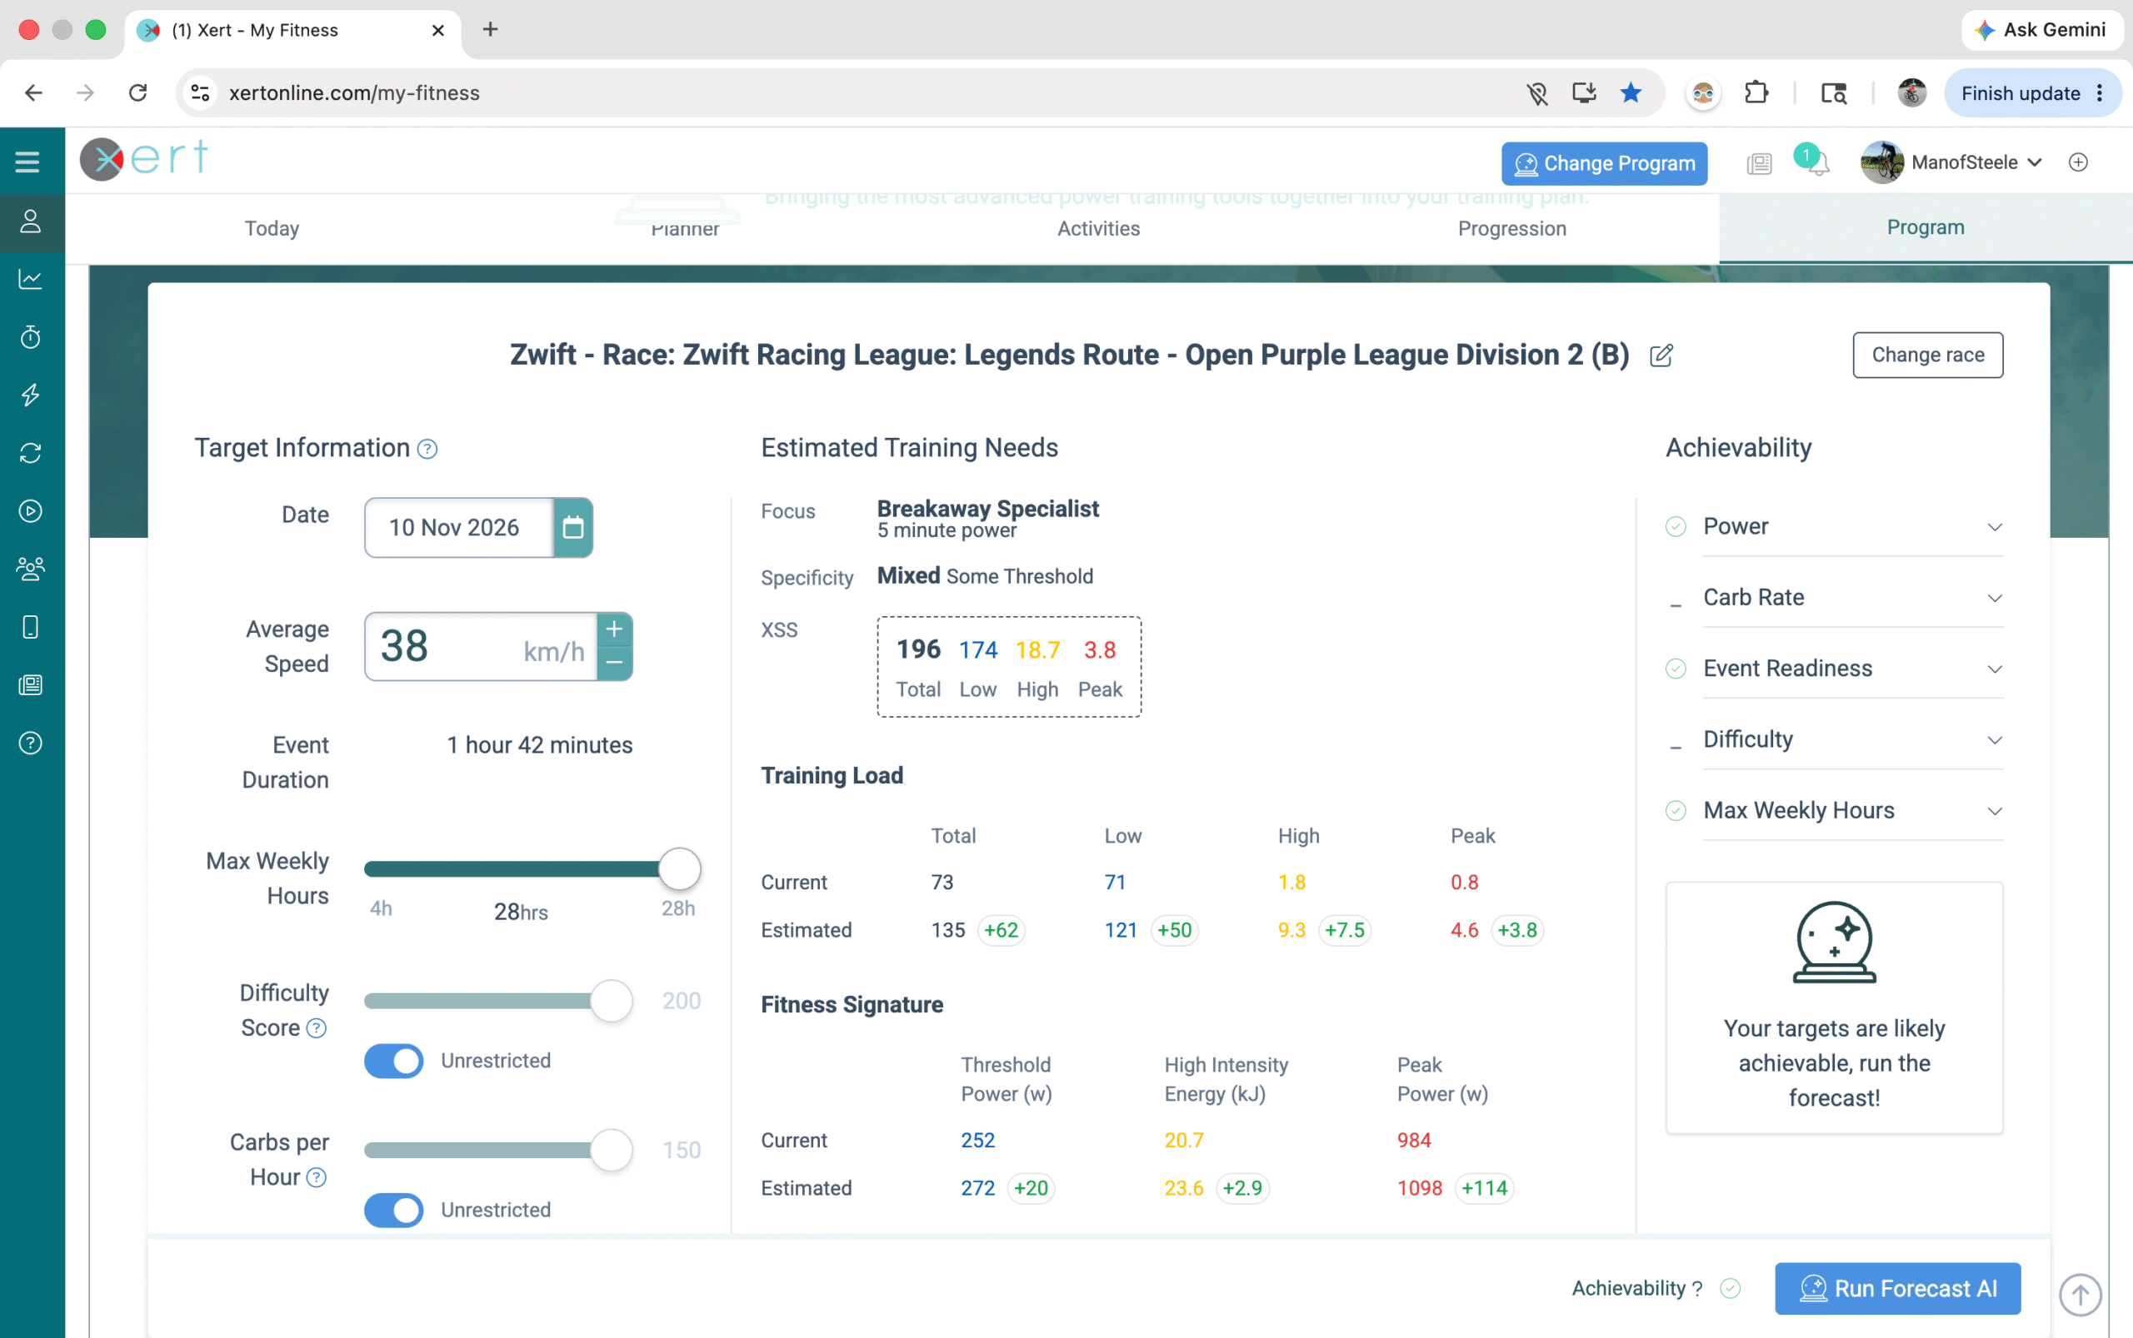Viewport: 2133px width, 1338px height.
Task: Open the profile person icon in sidebar
Action: (x=31, y=221)
